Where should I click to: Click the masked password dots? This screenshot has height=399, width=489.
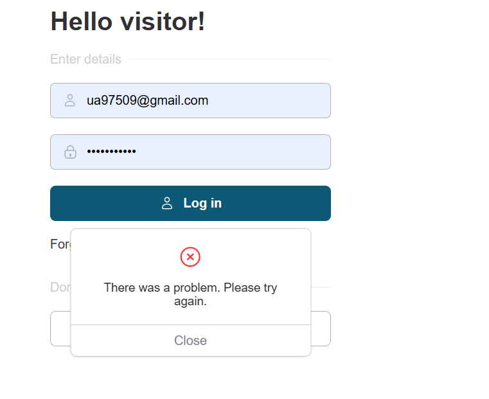point(111,152)
